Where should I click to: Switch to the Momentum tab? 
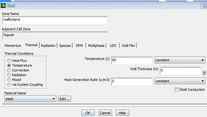tap(13, 46)
